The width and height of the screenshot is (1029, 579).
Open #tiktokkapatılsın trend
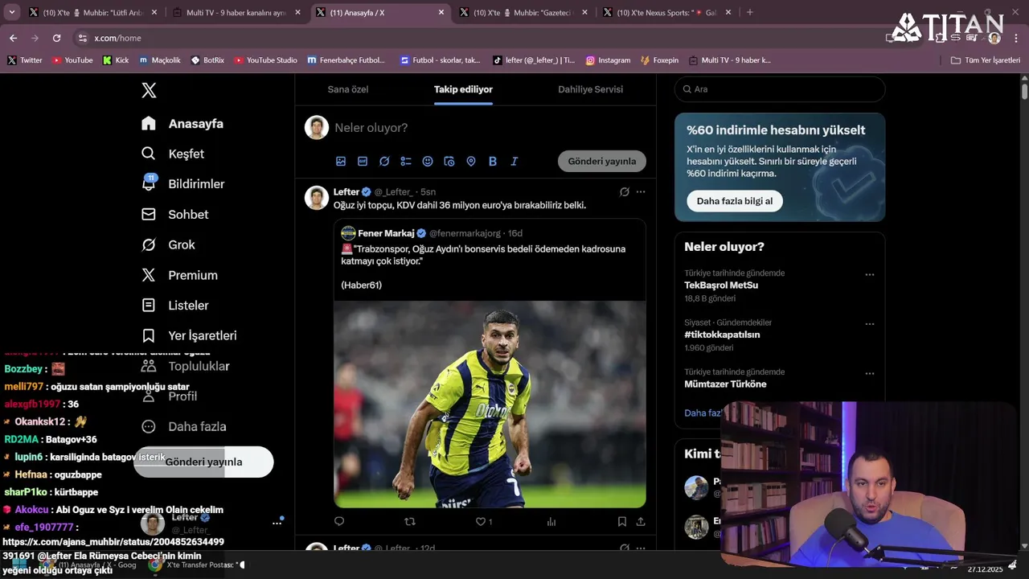pos(722,335)
